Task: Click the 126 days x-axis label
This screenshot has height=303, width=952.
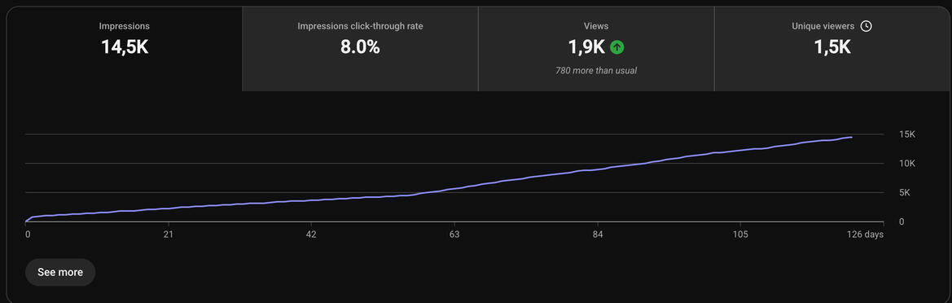Action: click(866, 235)
